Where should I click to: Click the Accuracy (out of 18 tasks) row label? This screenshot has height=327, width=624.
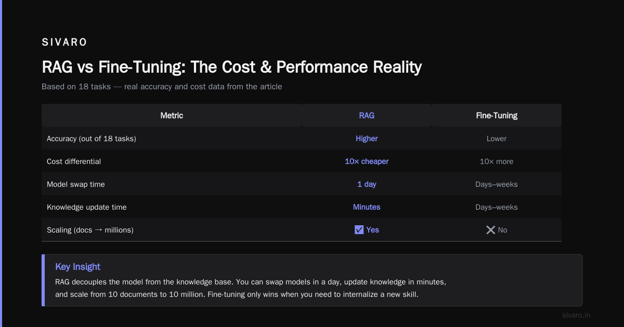pos(92,139)
